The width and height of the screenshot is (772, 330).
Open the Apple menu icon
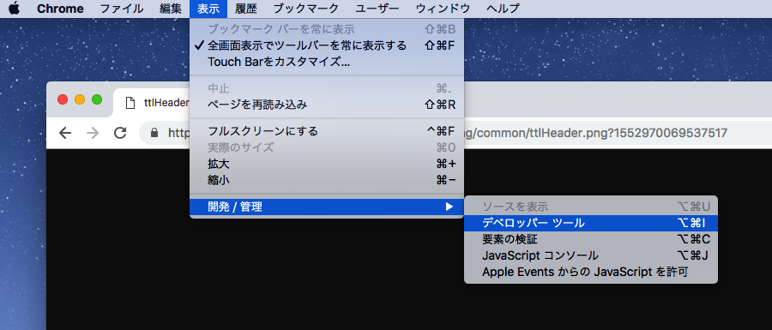tap(14, 9)
